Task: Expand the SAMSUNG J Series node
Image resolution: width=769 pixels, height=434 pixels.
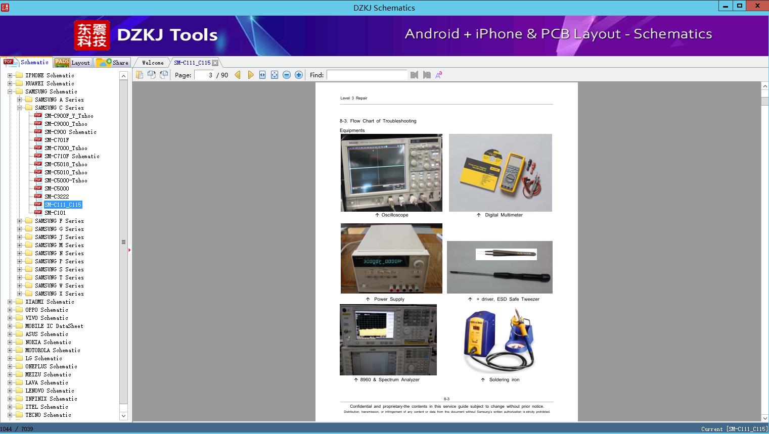Action: (19, 237)
